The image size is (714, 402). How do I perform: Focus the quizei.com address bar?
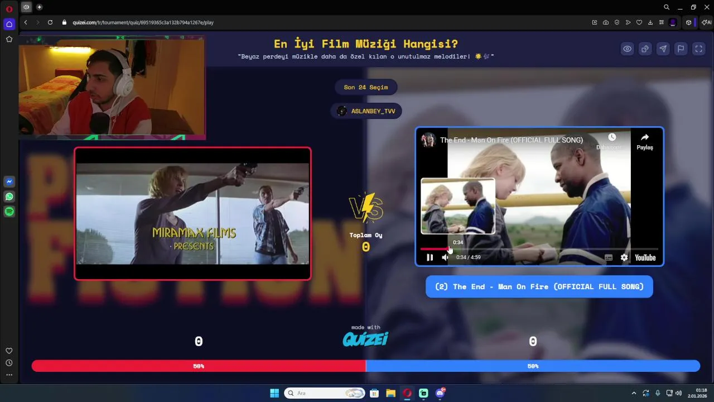click(x=143, y=22)
